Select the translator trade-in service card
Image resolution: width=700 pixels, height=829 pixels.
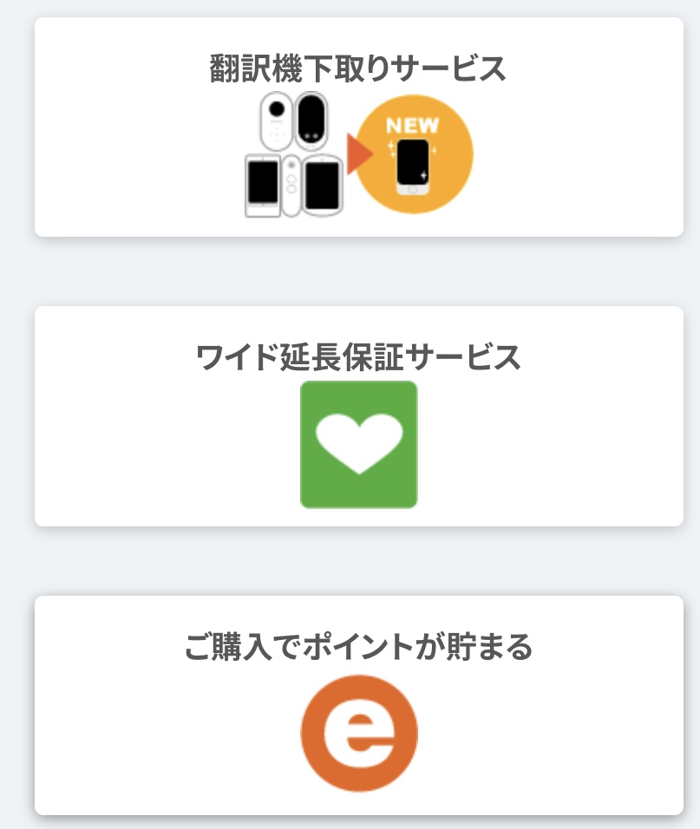point(359,127)
